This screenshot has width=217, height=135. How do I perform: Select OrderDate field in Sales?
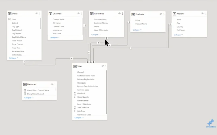(x=81, y=83)
